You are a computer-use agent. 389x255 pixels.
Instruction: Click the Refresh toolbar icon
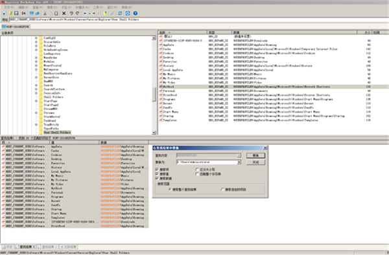click(x=120, y=14)
